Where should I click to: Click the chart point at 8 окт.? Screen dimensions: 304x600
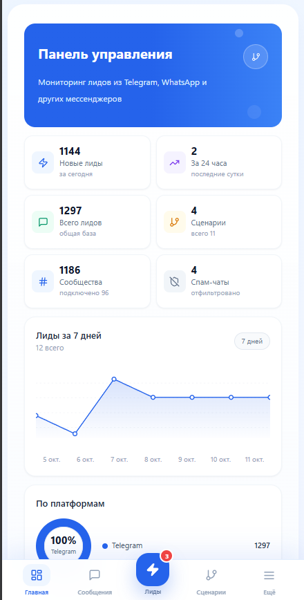(x=153, y=397)
